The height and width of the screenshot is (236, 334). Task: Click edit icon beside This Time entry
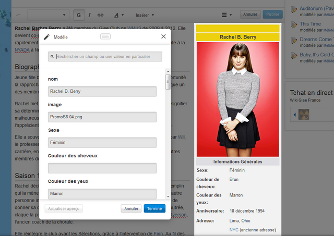[294, 25]
